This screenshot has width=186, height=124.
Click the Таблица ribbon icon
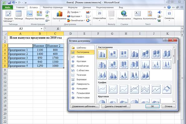(18, 15)
